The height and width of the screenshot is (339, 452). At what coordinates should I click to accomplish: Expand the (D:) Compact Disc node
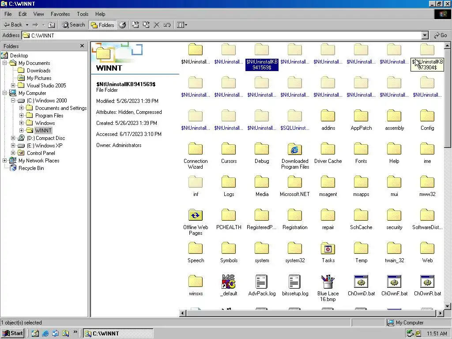tap(13, 138)
